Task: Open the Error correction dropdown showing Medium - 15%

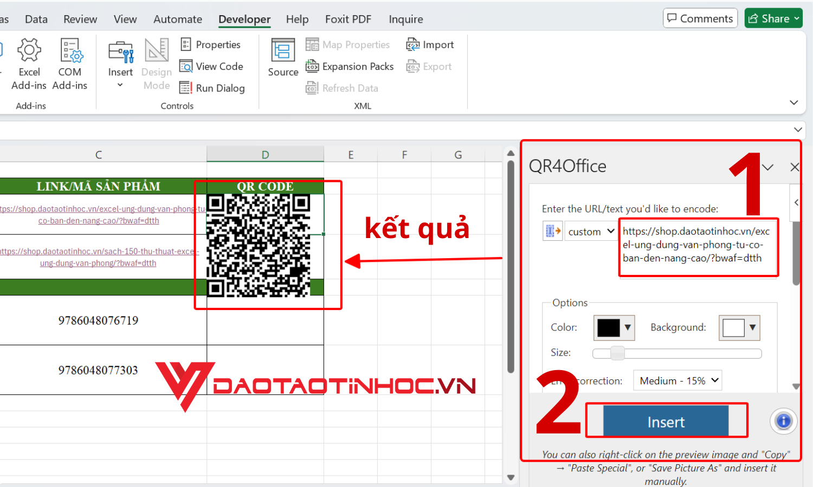Action: pyautogui.click(x=677, y=380)
